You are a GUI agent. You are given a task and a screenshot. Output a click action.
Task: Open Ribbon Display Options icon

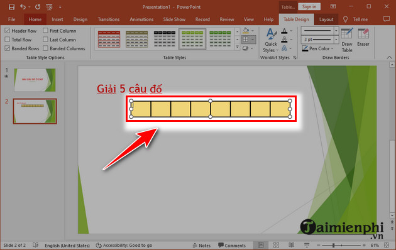[x=333, y=7]
